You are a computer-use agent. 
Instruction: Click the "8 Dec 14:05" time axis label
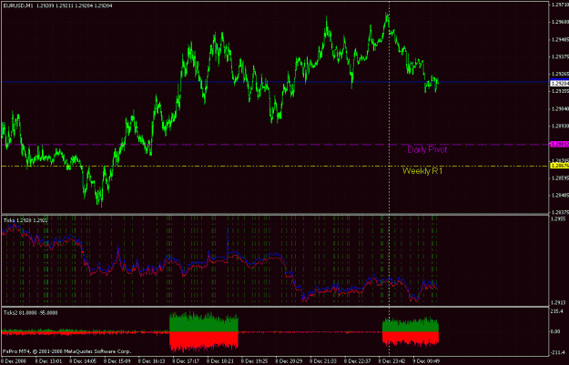(83, 361)
